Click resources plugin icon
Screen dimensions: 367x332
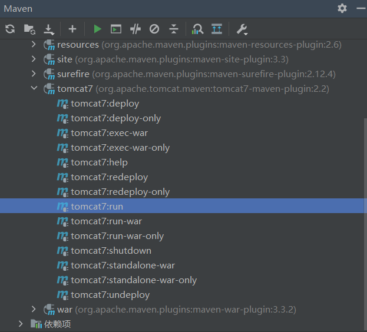click(x=49, y=45)
